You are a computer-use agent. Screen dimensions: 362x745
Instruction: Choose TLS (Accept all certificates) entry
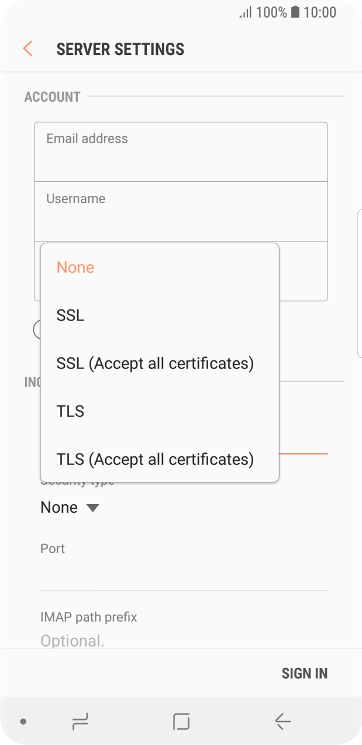coord(155,459)
